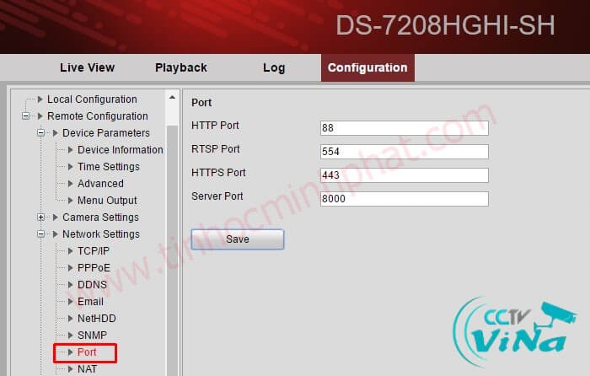
Task: Click the DS-7208HGHI-SH model title
Action: [x=445, y=25]
